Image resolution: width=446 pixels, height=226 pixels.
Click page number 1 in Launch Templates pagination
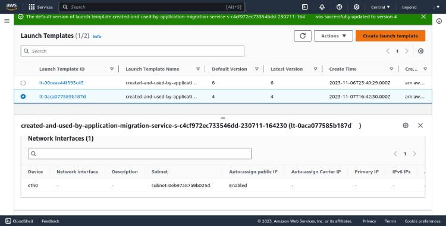tap(397, 51)
